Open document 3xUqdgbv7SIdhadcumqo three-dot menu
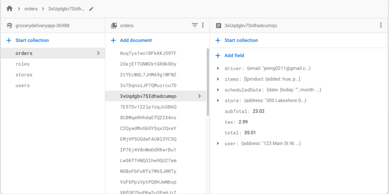Viewport: 389px width, 194px height. click(x=381, y=25)
